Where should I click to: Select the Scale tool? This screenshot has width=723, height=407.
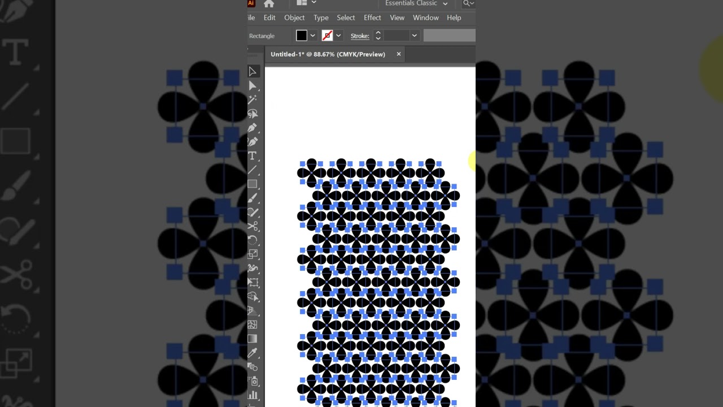pos(252,254)
